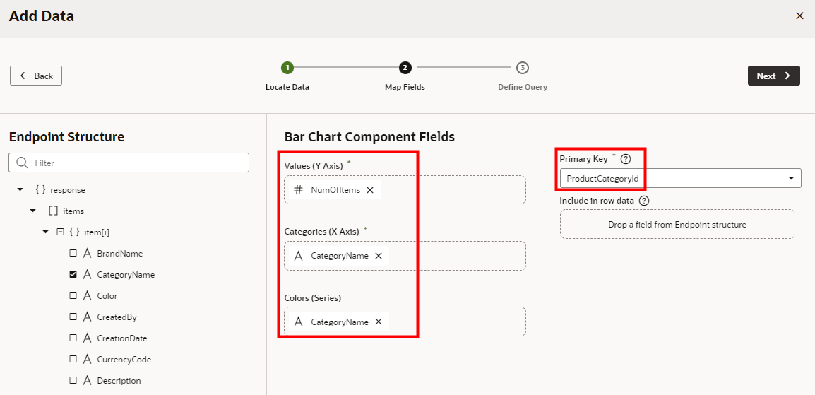Viewport: 815px width, 395px height.
Task: Click the number hash icon of NumOfItems
Action: pyautogui.click(x=298, y=190)
